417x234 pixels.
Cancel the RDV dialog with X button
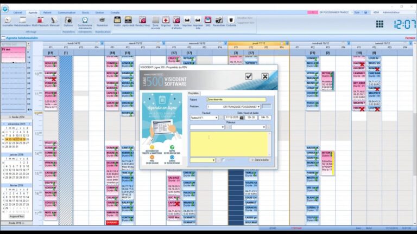[x=265, y=76]
